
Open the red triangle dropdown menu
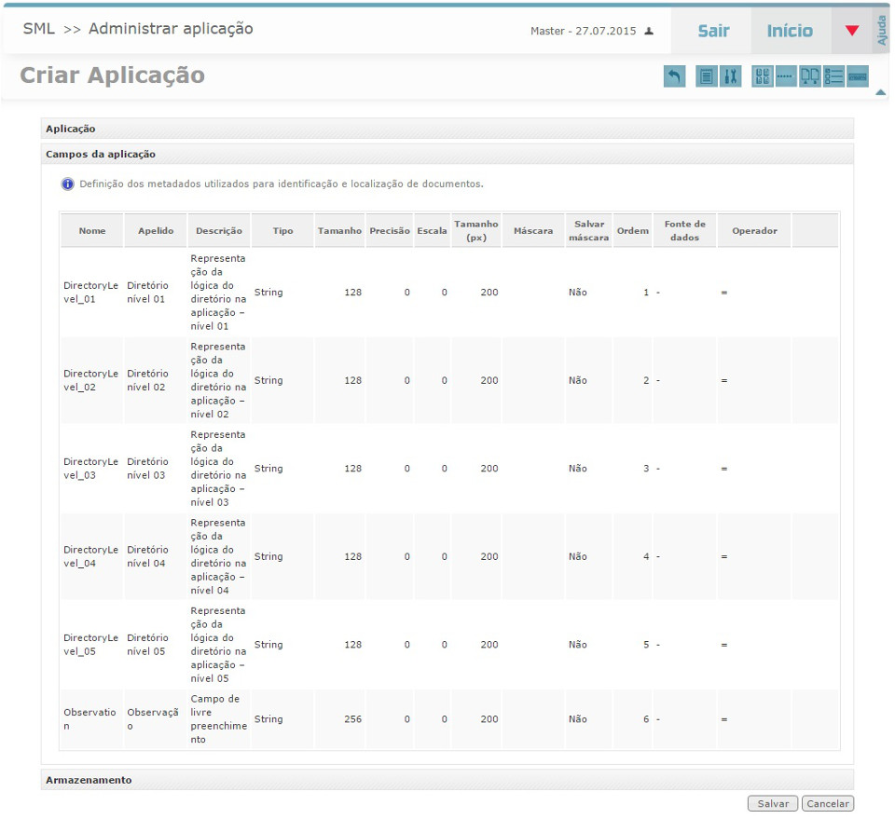851,31
